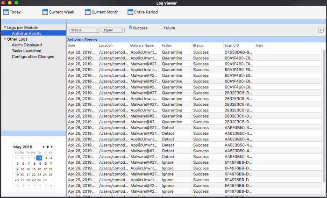327x198 pixels.
Task: Open the Equal operator dropdown
Action: click(113, 30)
